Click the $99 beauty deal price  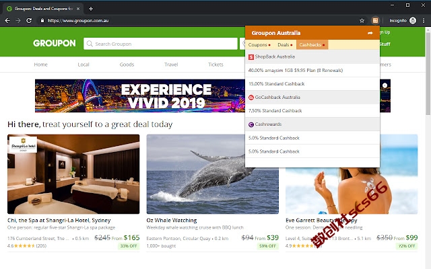pos(411,237)
